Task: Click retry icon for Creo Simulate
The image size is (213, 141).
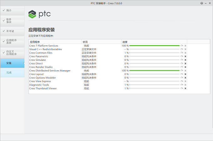Action: click(182, 60)
